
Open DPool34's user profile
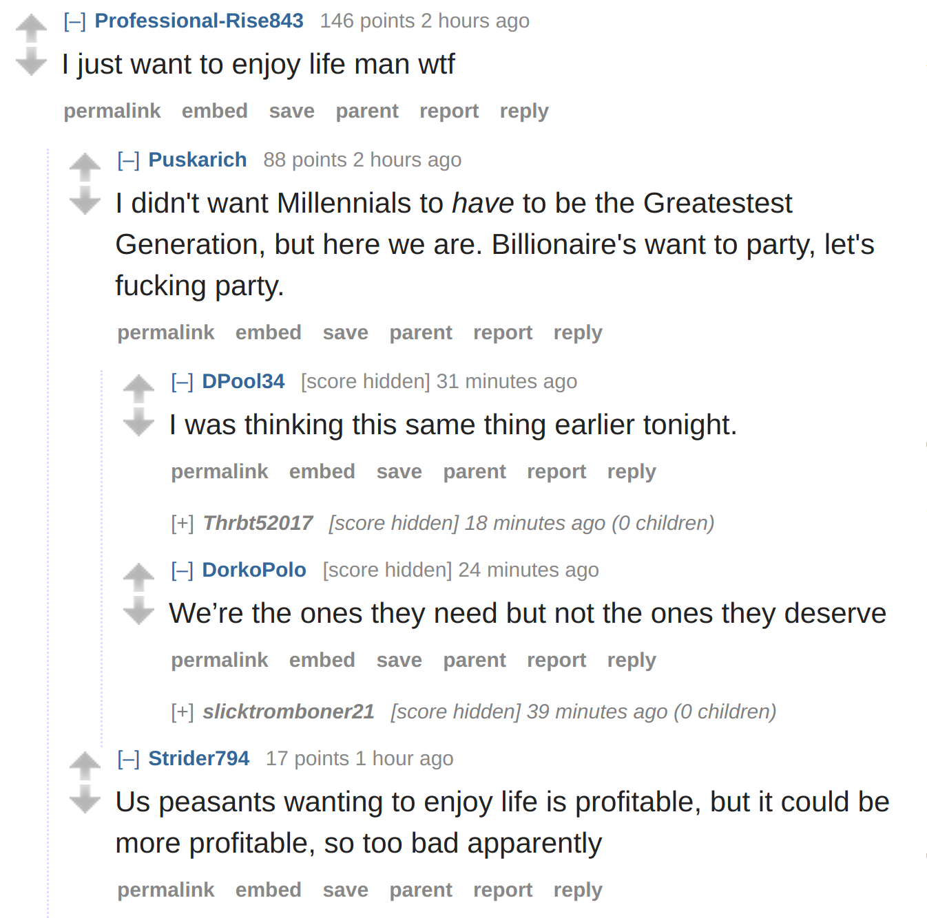pos(243,381)
